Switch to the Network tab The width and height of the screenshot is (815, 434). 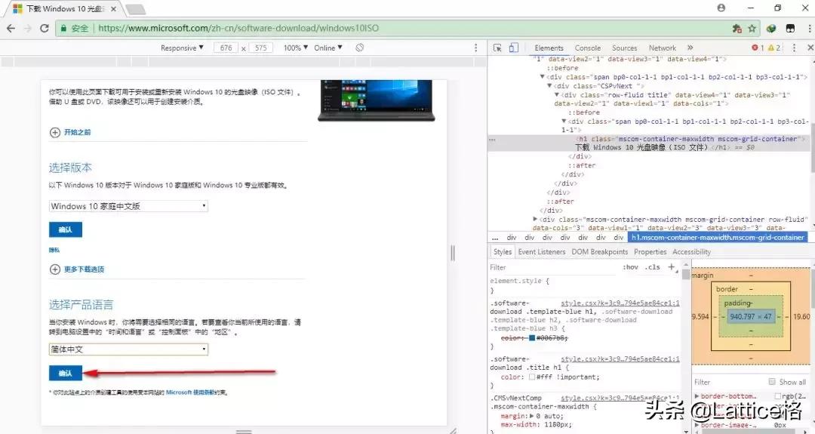point(663,48)
